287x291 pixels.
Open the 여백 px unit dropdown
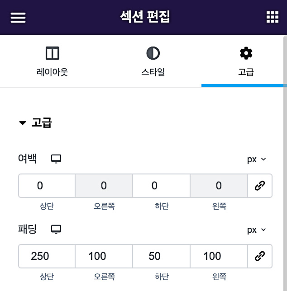coord(257,159)
